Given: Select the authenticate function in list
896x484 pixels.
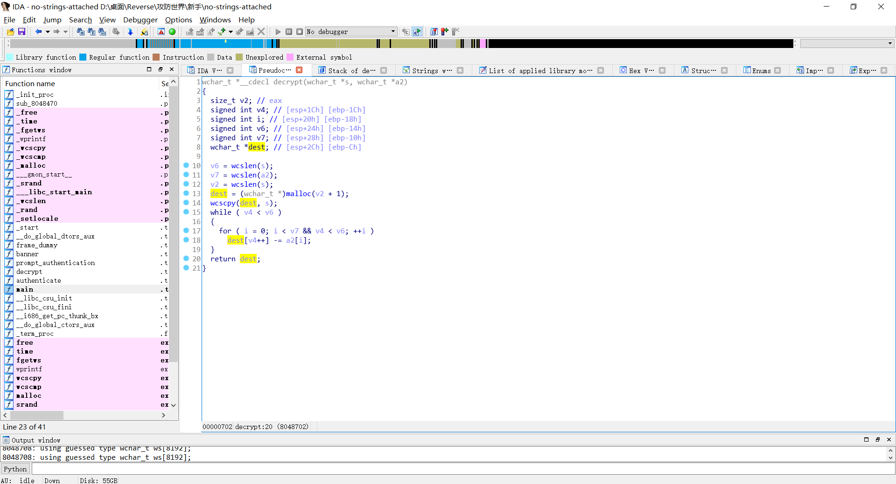Looking at the screenshot, I should [x=38, y=280].
